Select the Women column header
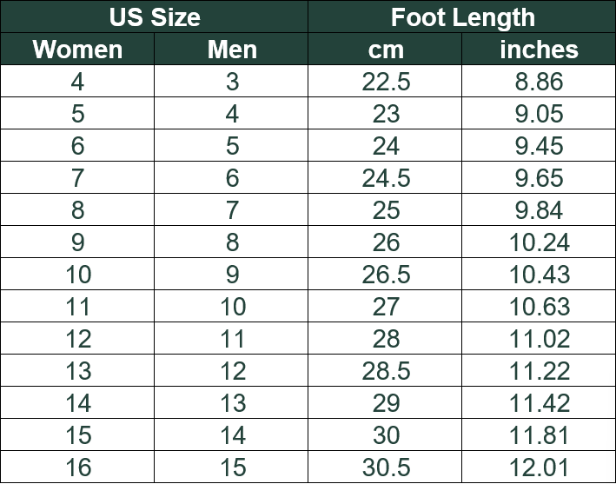 [77, 50]
